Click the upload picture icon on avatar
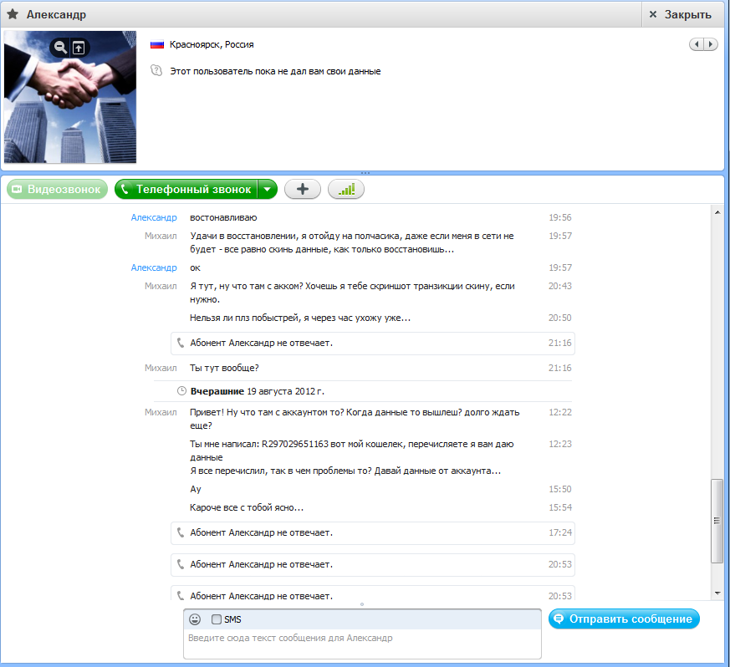The image size is (730, 667). coord(79,48)
